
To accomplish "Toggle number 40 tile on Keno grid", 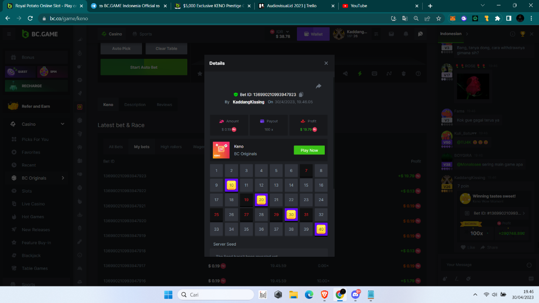I will [321, 229].
